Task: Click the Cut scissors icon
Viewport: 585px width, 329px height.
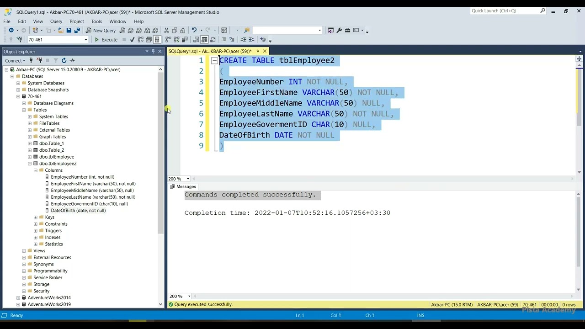Action: [x=166, y=30]
